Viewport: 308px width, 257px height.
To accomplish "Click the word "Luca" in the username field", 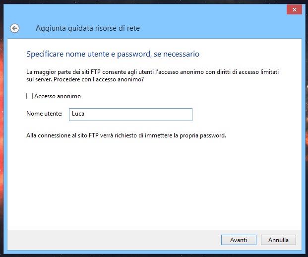I will point(78,114).
